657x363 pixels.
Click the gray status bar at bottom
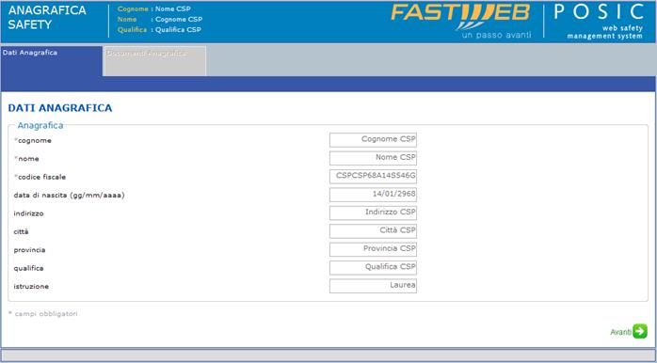pyautogui.click(x=328, y=355)
